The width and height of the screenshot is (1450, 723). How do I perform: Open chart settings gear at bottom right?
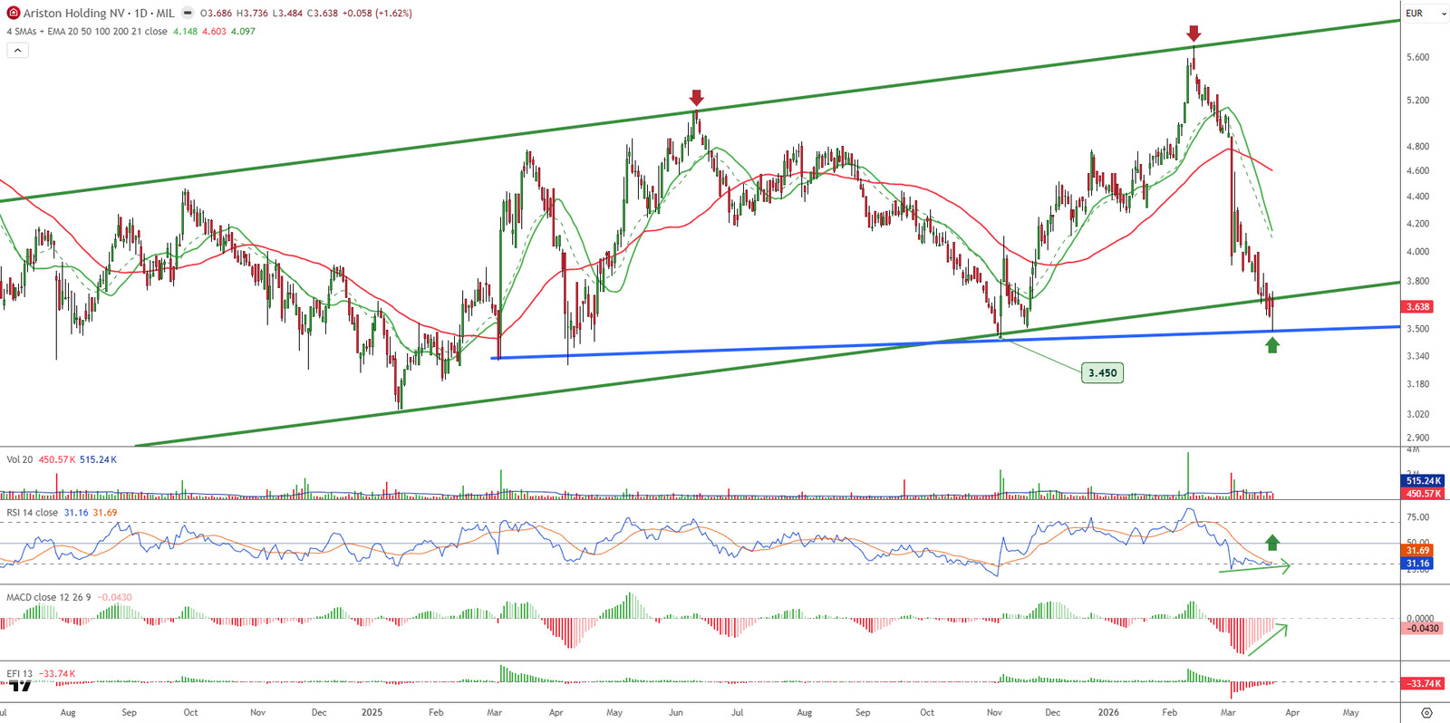[1426, 713]
